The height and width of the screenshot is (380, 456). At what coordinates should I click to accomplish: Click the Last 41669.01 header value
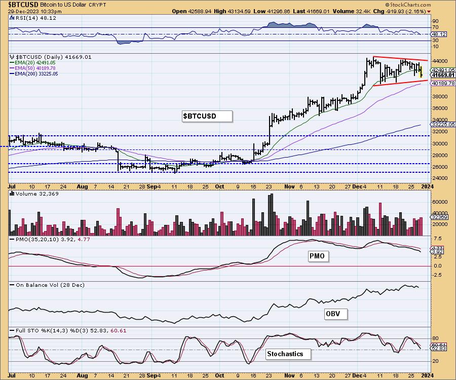click(x=311, y=11)
